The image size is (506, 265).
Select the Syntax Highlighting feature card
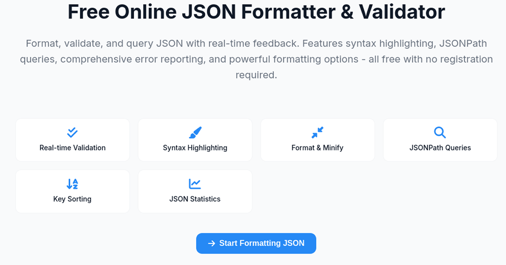click(194, 140)
